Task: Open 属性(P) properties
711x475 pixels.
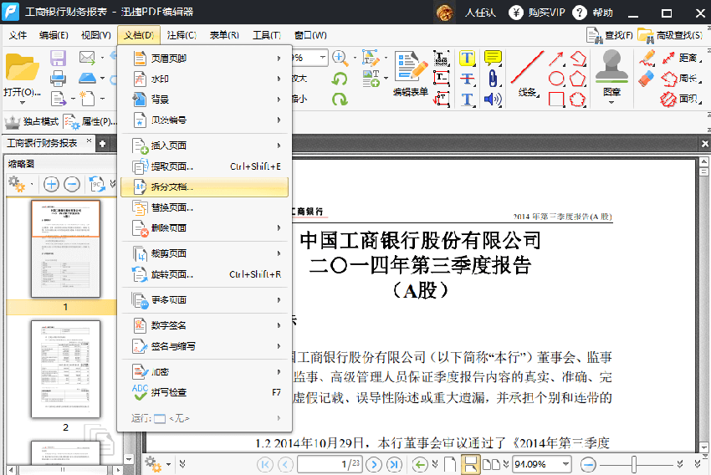Action: 90,121
